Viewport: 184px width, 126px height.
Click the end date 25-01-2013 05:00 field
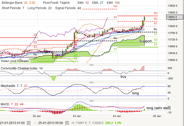point(51,123)
